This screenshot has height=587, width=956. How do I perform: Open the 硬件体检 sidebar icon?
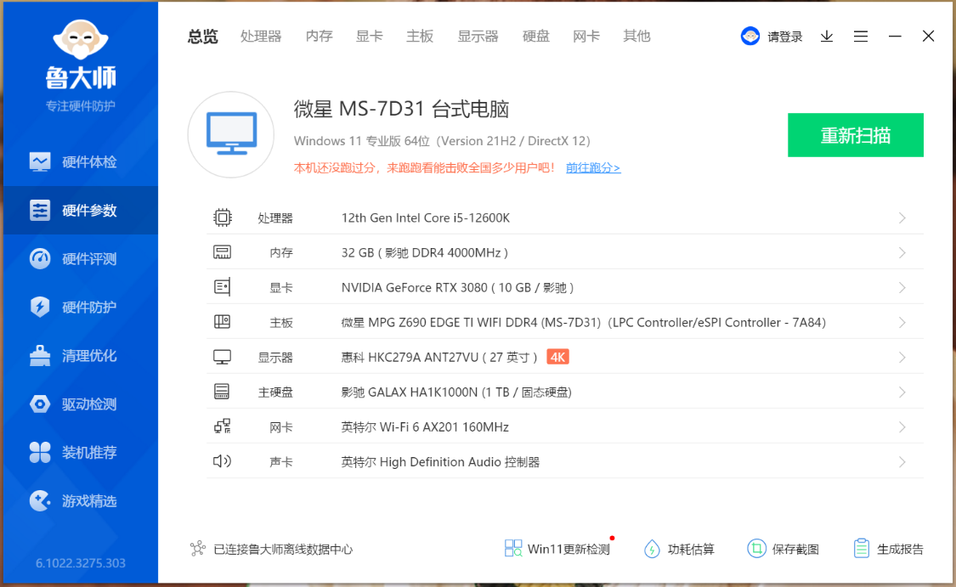[40, 161]
